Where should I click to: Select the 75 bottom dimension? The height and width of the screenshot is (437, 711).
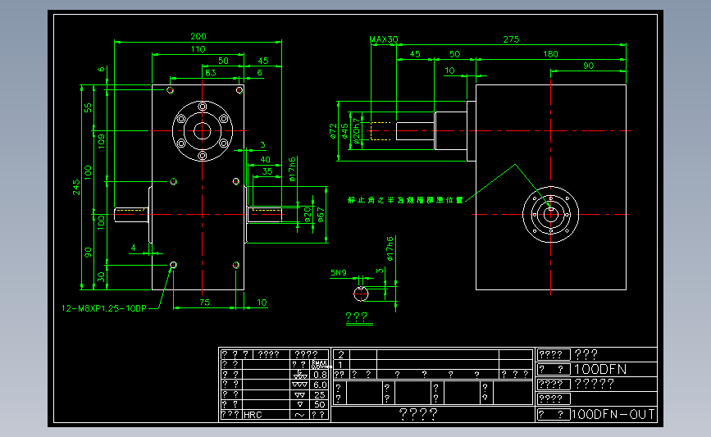pos(205,302)
